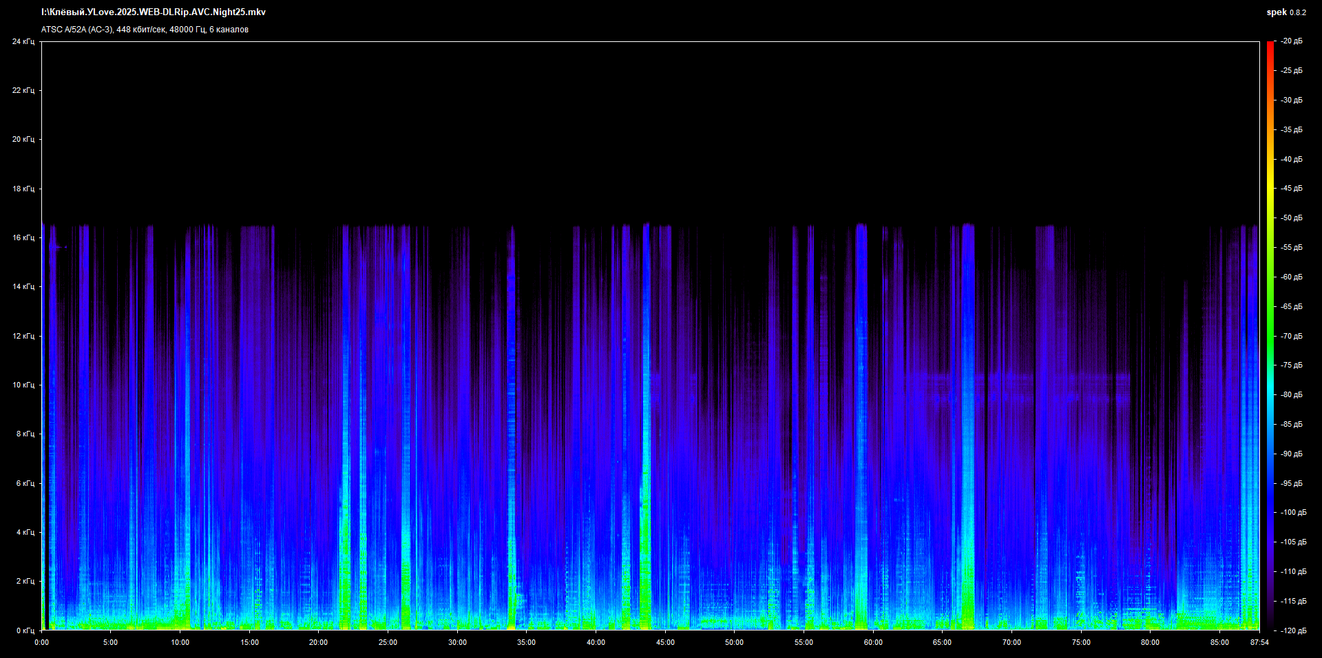1322x658 pixels.
Task: Click the 24 кГц frequency label
Action: point(23,42)
